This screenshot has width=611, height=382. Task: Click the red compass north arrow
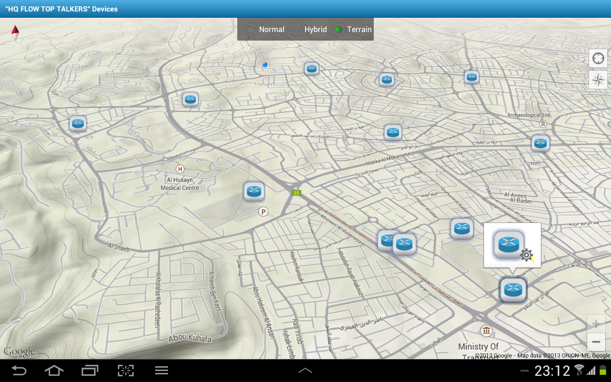pos(15,32)
